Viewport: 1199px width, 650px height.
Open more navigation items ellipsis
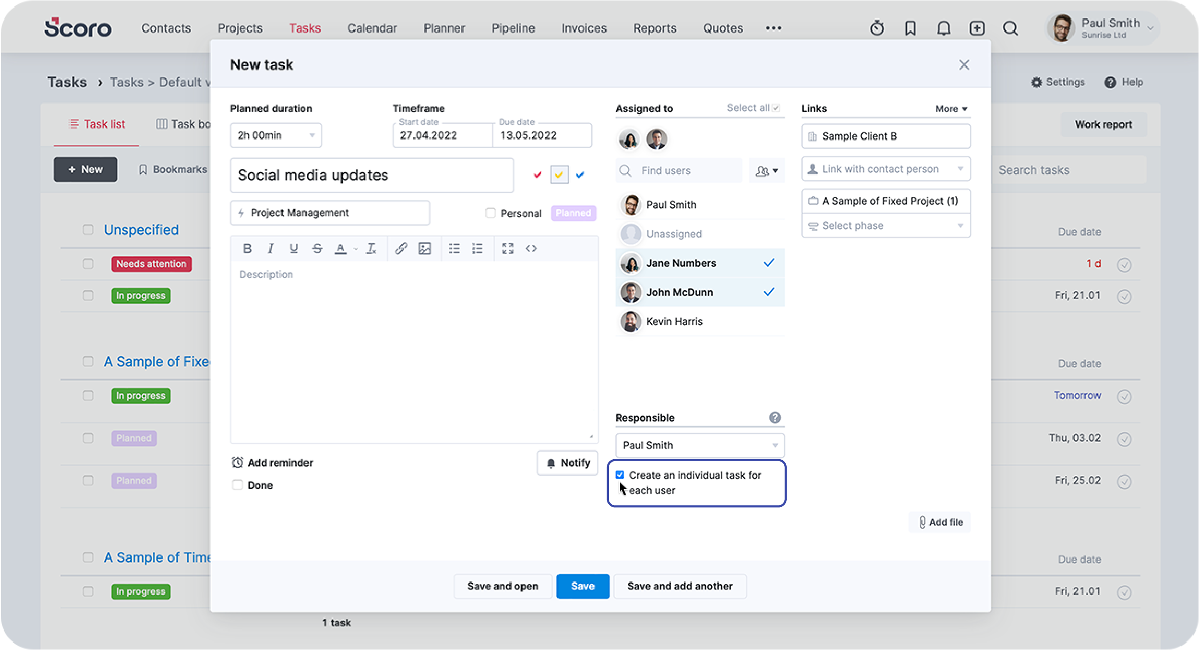tap(773, 28)
